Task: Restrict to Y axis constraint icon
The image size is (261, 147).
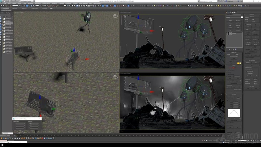Action: coord(101,6)
